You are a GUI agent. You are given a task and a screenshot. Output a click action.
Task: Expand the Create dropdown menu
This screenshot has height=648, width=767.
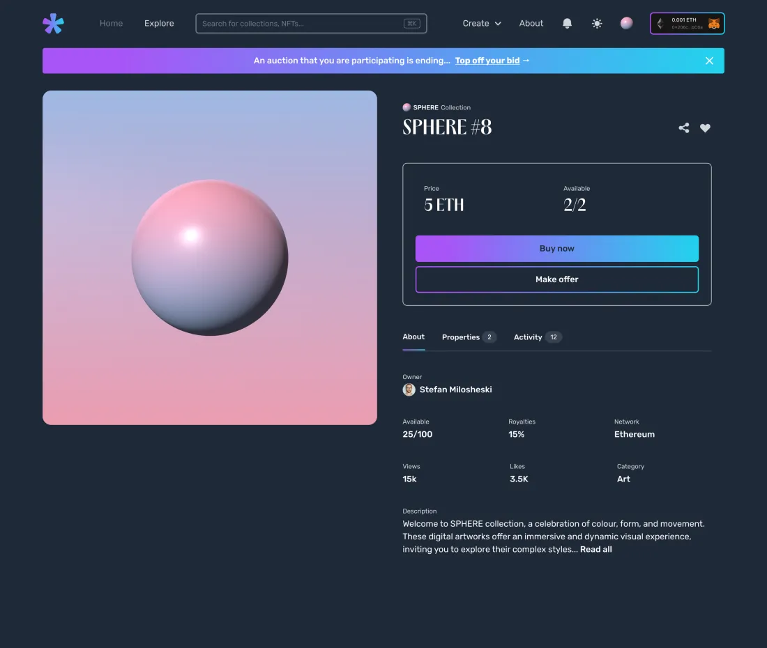coord(482,24)
